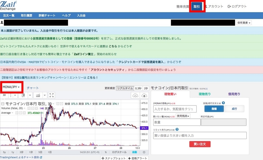Screen dimensions: 263x160
Task: Select リアルタイム update frequency
Action: coord(125,88)
